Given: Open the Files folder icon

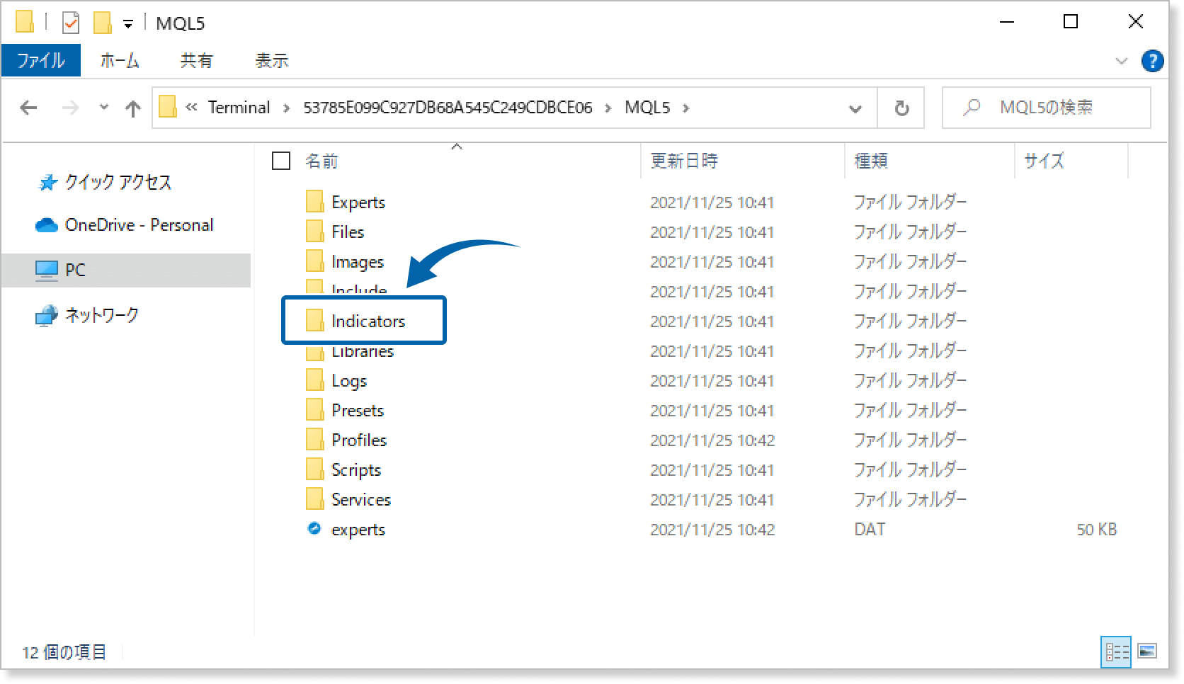Looking at the screenshot, I should tap(315, 232).
